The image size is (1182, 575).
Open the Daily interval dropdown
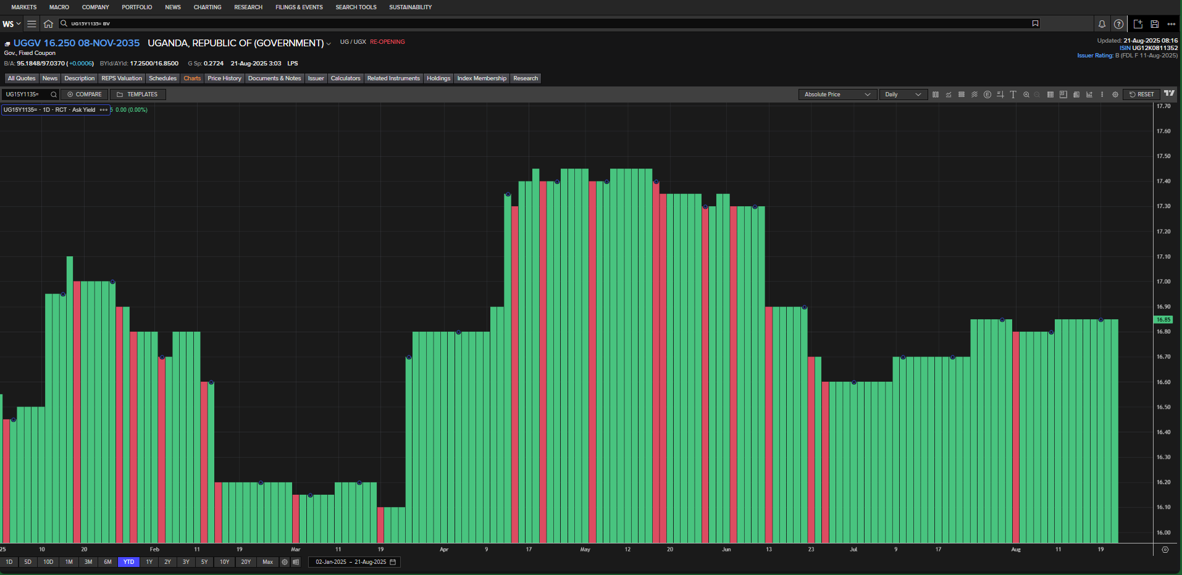[x=903, y=94]
